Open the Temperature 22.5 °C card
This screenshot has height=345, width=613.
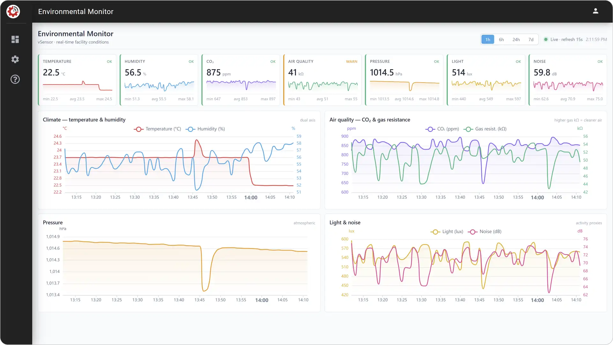(x=77, y=80)
